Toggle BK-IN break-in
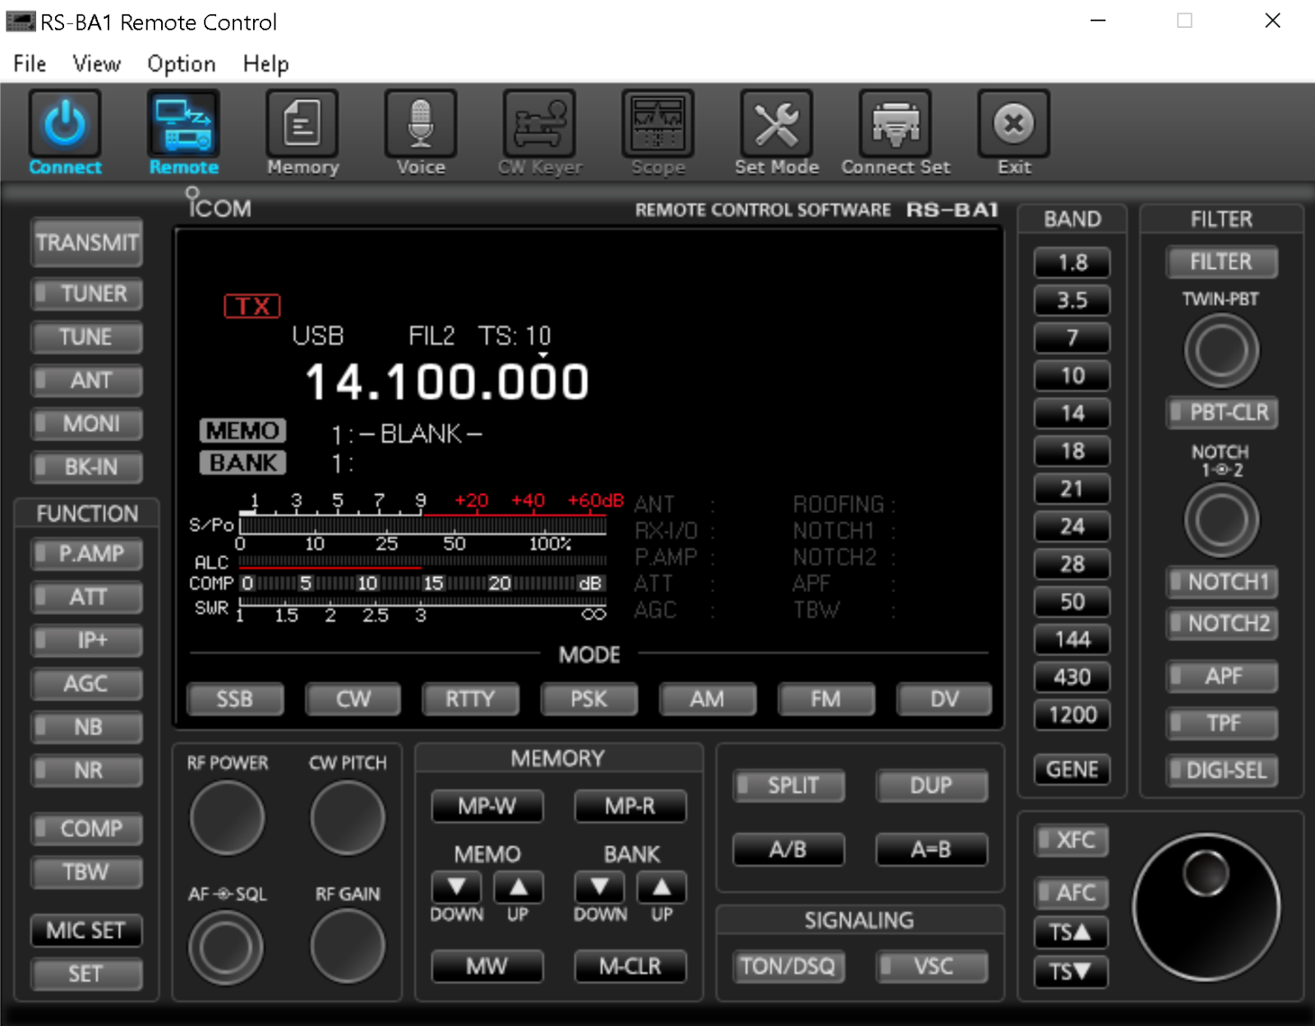Viewport: 1315px width, 1026px height. pyautogui.click(x=87, y=467)
